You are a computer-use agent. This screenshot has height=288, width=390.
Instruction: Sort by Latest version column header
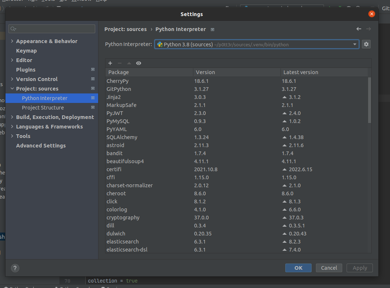click(324, 72)
